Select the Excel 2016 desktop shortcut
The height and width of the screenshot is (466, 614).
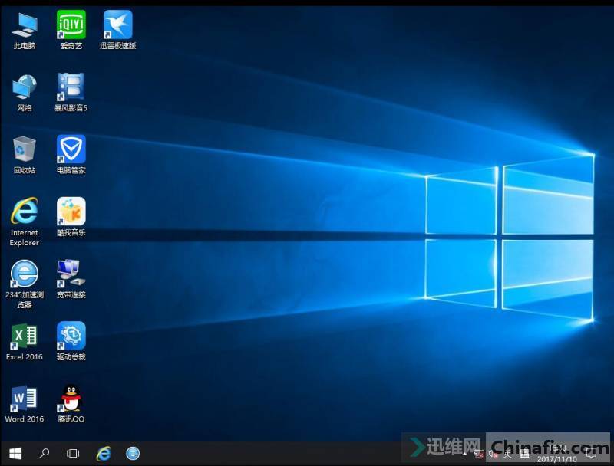(25, 342)
